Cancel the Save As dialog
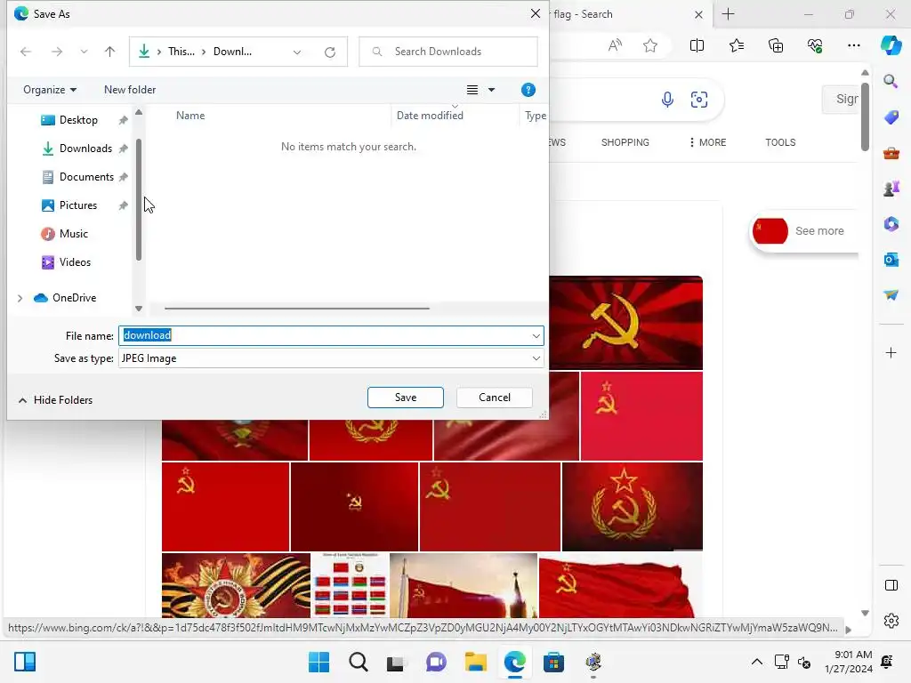 coord(495,398)
